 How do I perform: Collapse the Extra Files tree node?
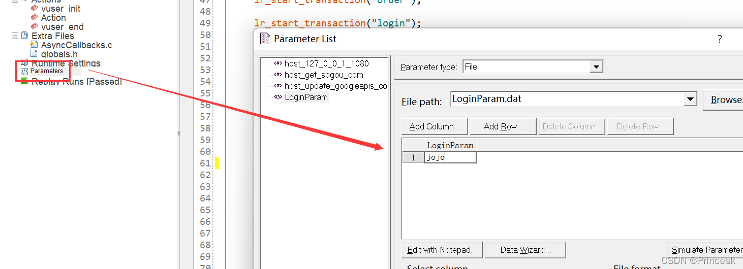[x=15, y=36]
